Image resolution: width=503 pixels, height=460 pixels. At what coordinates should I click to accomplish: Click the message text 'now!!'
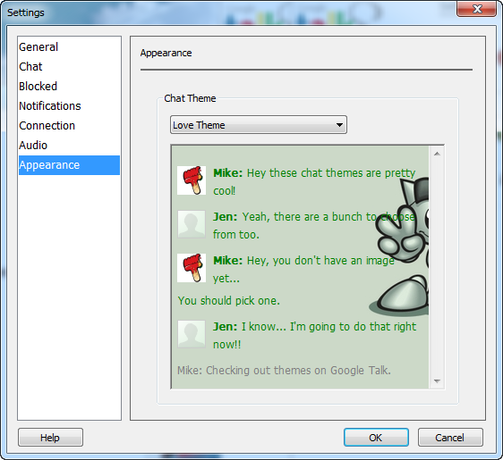(x=226, y=345)
